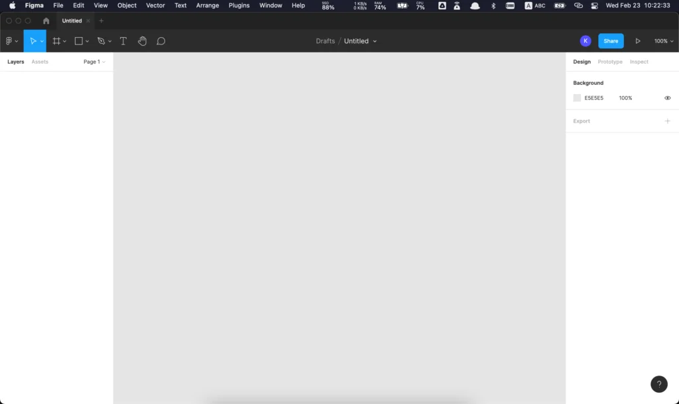Select the Move tool
679x404 pixels.
[33, 40]
